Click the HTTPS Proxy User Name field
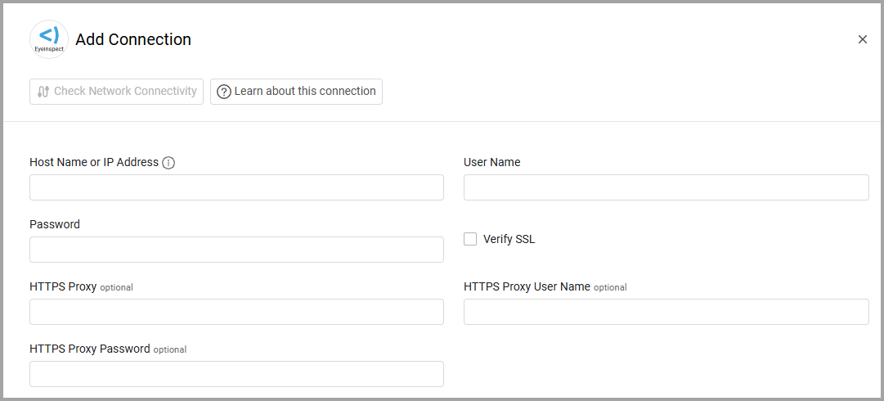This screenshot has height=401, width=884. pos(666,312)
